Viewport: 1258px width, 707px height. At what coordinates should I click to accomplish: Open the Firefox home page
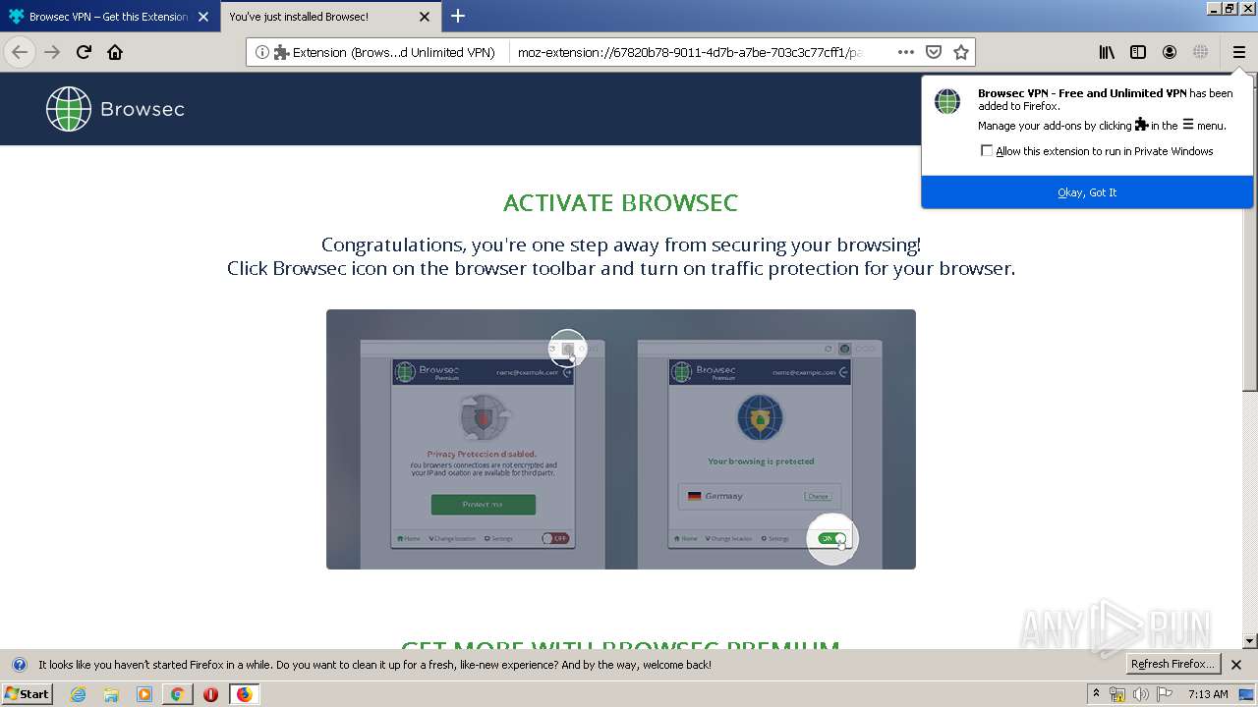click(115, 52)
